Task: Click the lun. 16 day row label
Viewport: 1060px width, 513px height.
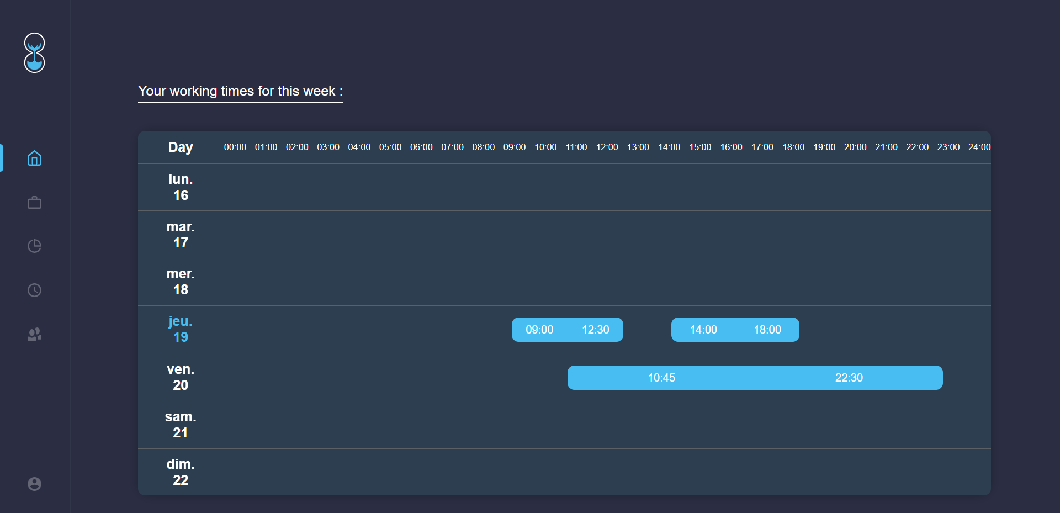Action: point(181,187)
